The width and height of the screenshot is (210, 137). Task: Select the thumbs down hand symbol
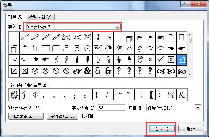point(140,49)
